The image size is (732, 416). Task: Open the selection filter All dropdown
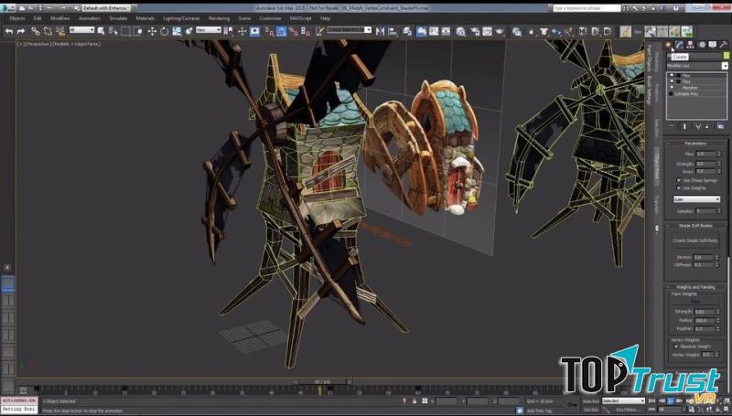pos(81,30)
